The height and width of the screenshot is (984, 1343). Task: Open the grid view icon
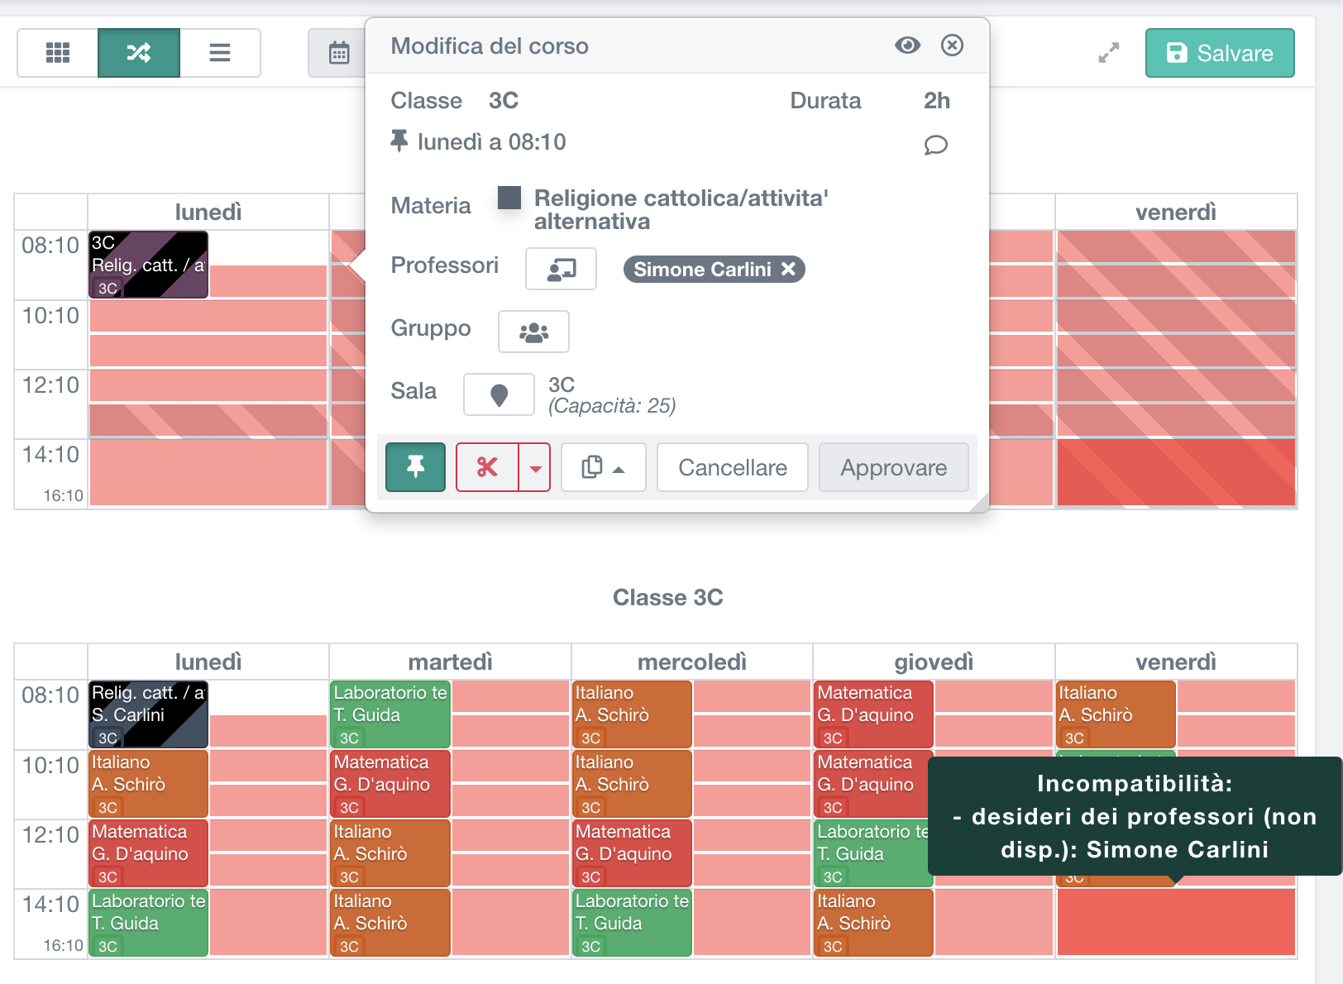56,52
